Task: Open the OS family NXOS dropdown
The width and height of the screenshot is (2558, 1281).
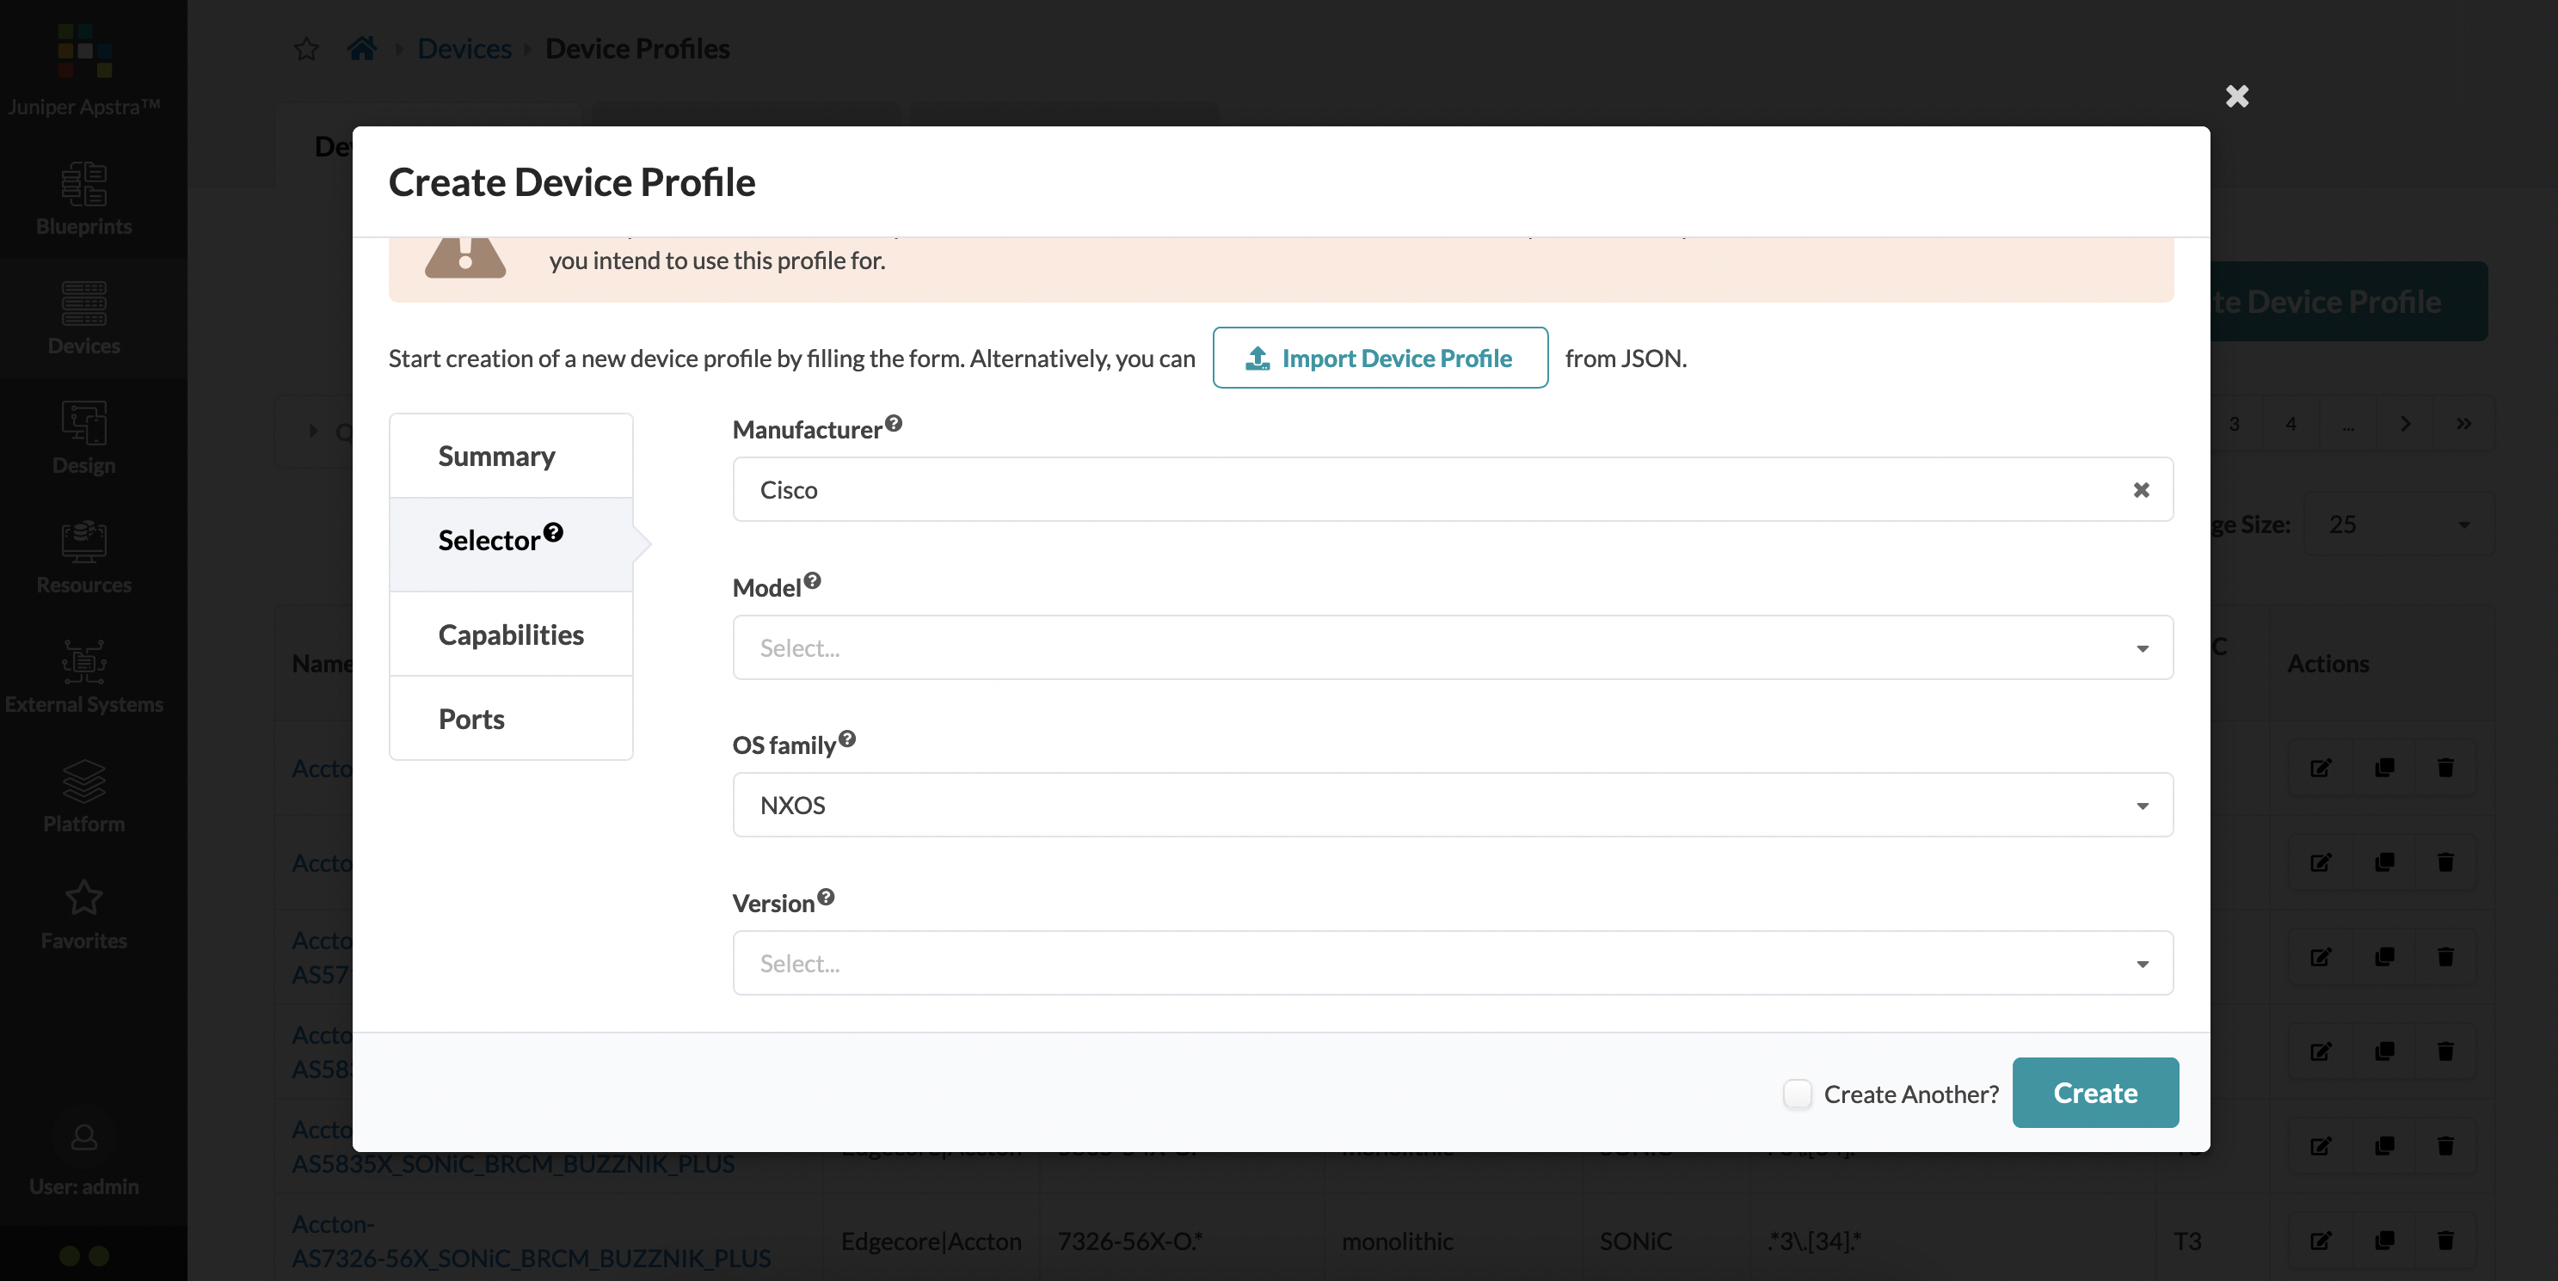Action: (1453, 805)
